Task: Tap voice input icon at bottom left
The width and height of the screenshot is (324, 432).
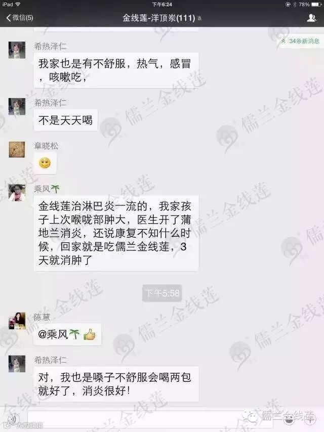Action: coord(13,419)
